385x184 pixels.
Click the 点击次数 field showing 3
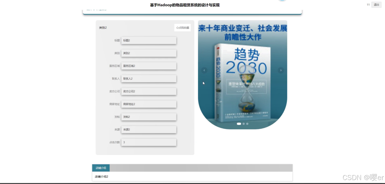149,142
